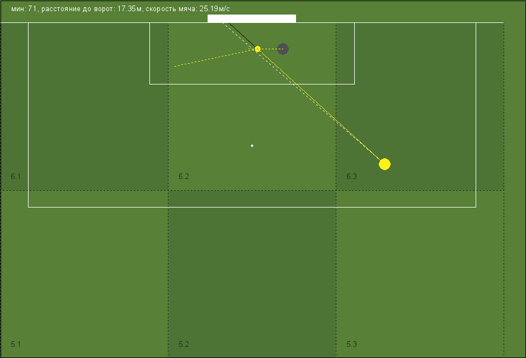Select zone label 5.2
The image size is (526, 358).
coord(184,344)
